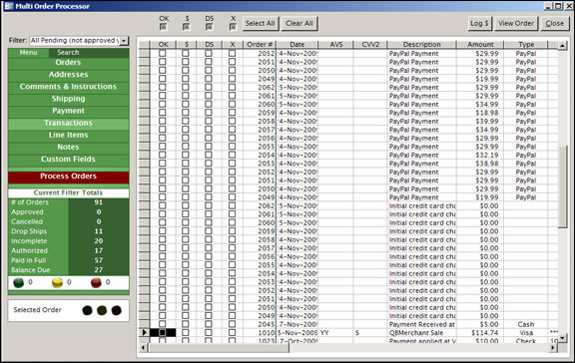Click the Amount column header
This screenshot has width=575, height=363.
(480, 45)
